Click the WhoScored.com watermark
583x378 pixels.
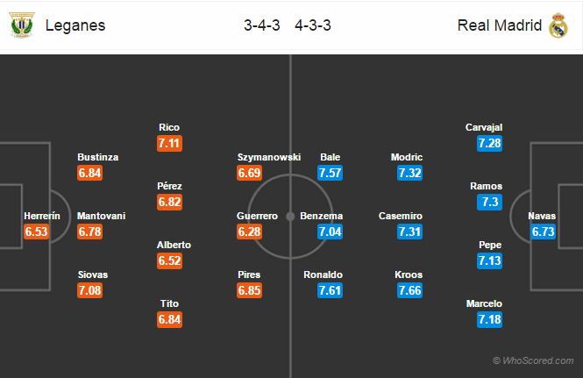[x=533, y=360]
